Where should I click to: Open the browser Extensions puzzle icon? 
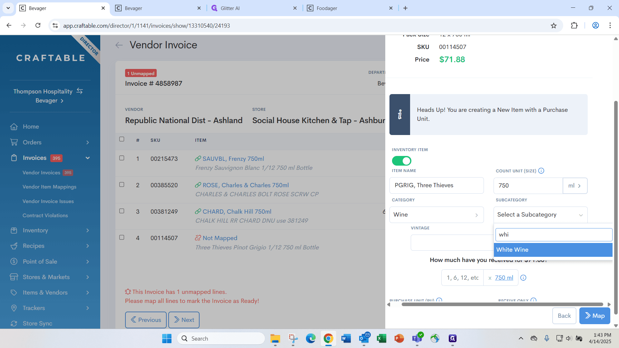click(574, 25)
